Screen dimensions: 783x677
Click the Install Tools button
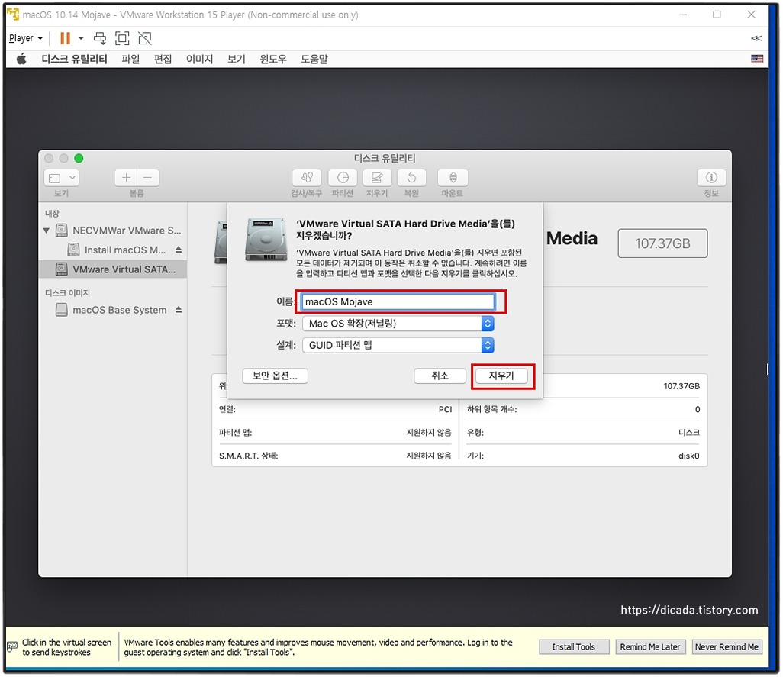point(574,647)
